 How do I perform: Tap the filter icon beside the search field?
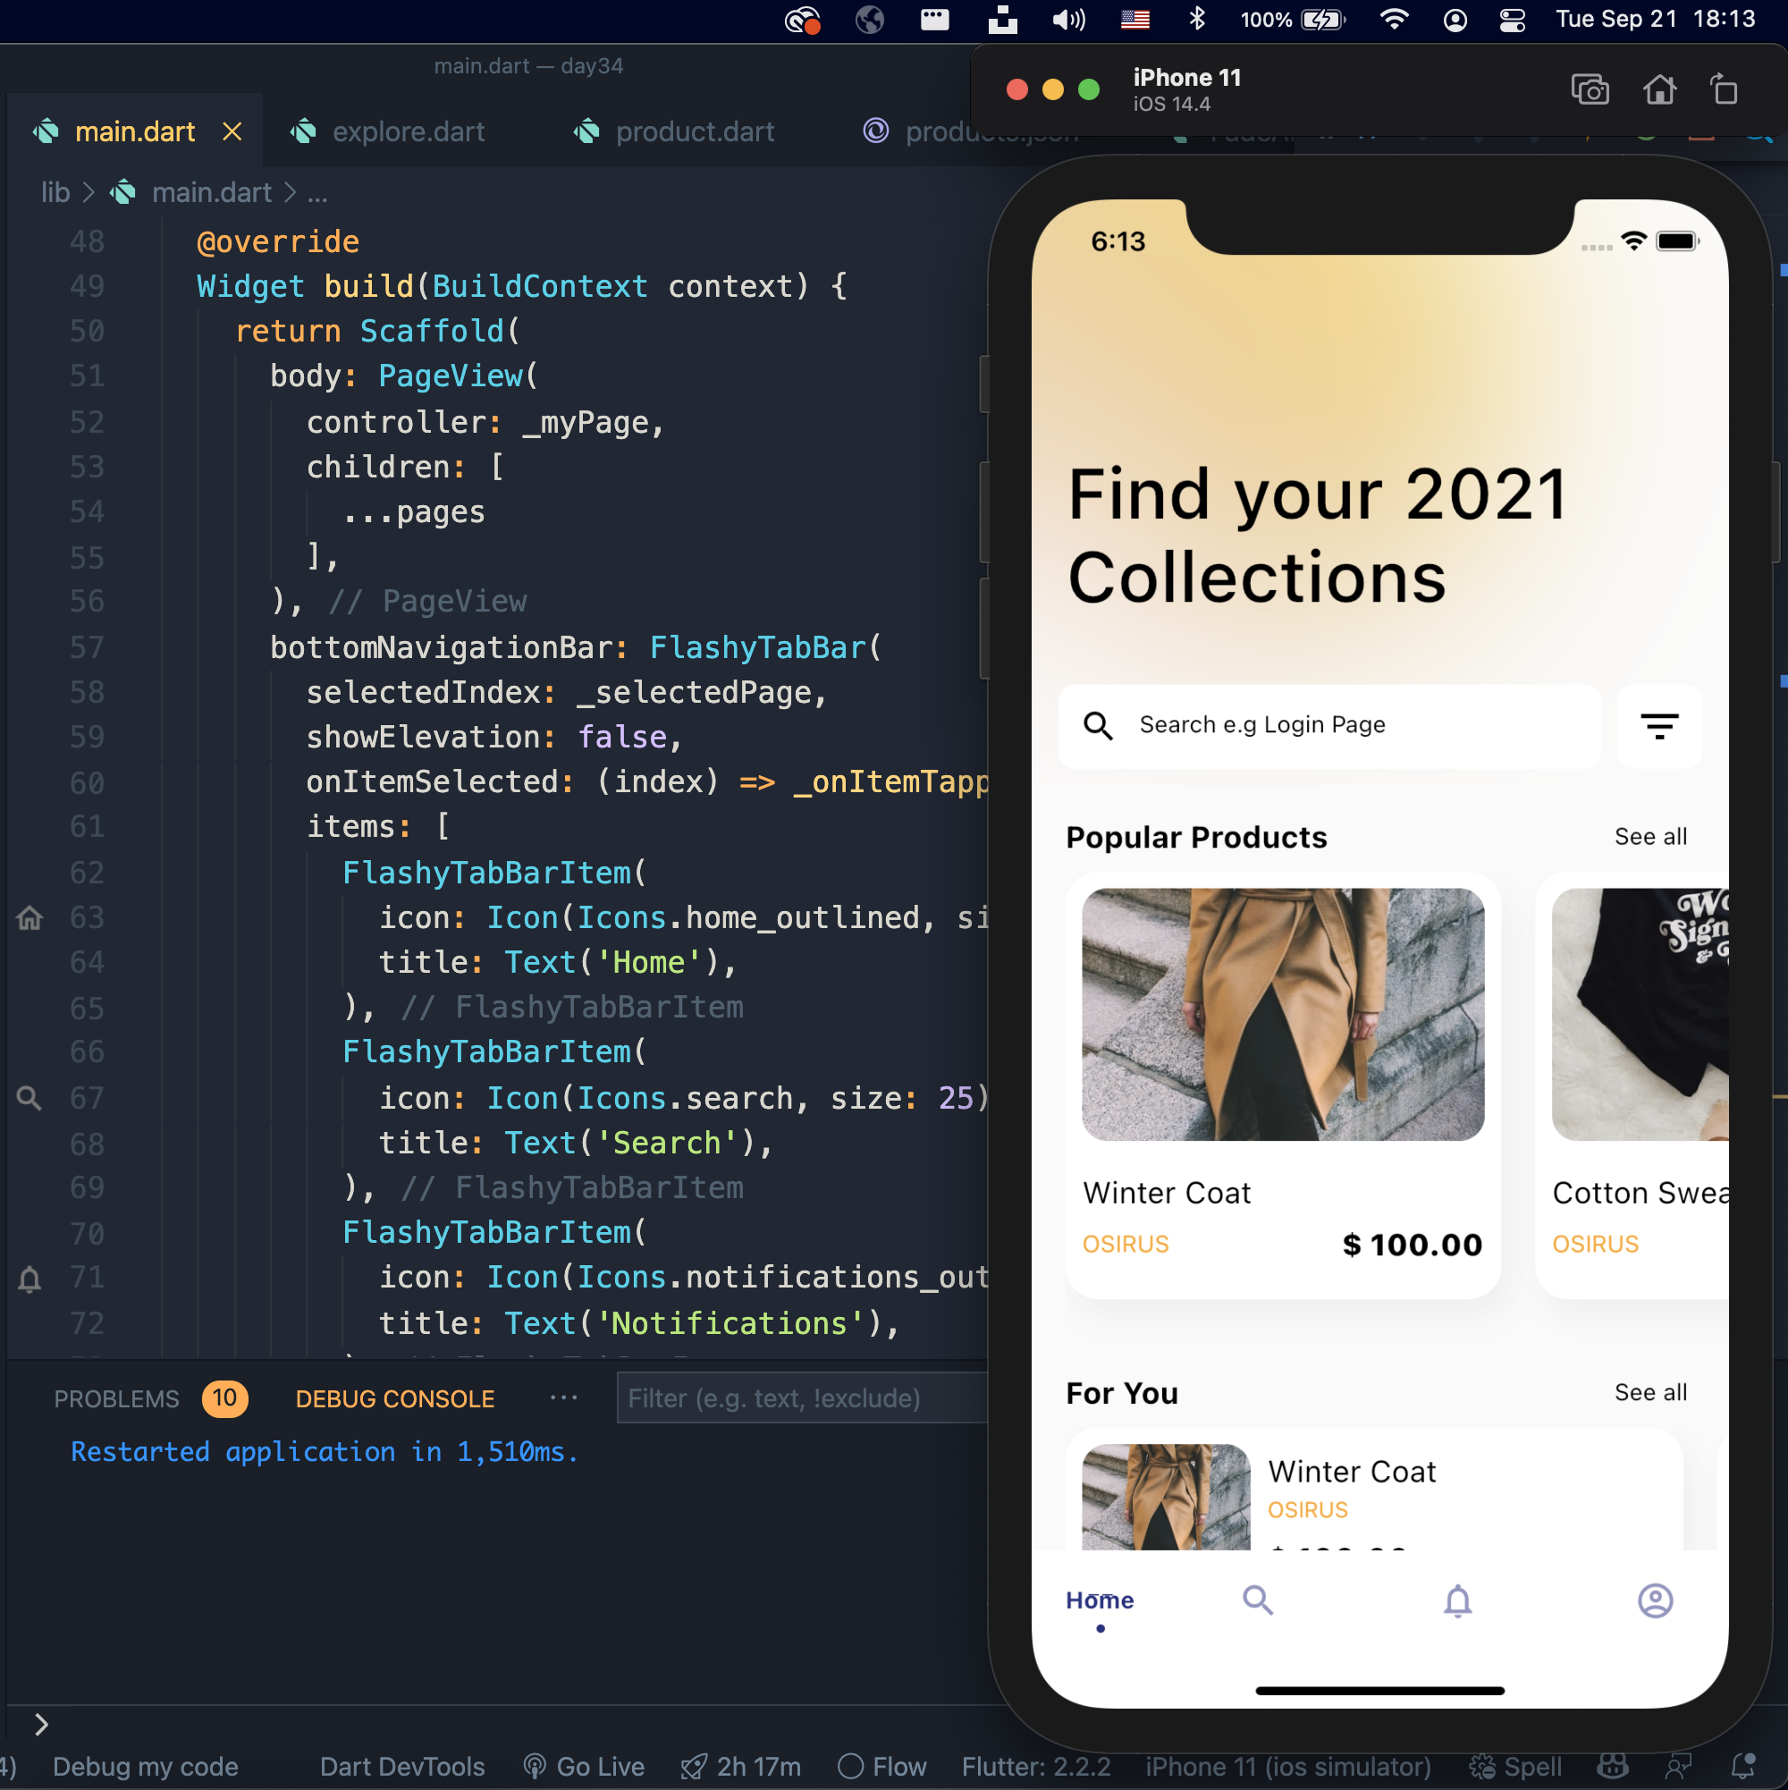pyautogui.click(x=1659, y=725)
